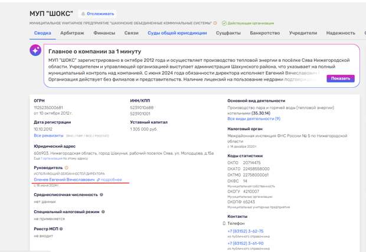
Task: Click the phone icon beside Телефон
Action: click(224, 224)
